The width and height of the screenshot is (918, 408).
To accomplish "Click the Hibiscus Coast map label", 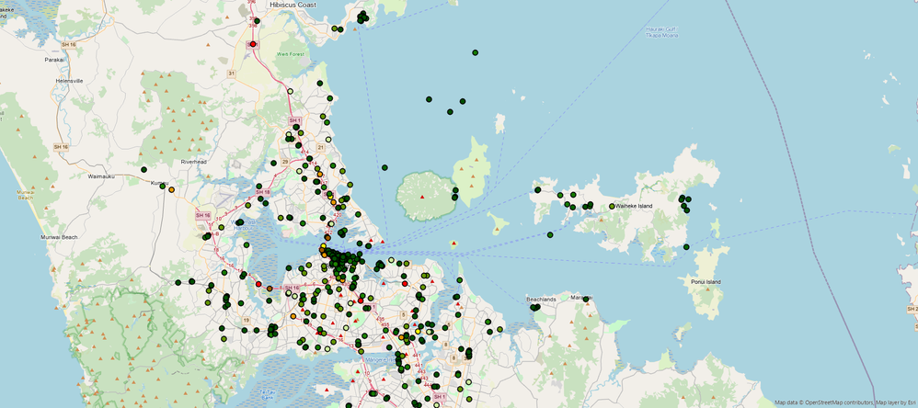I will coord(293,5).
